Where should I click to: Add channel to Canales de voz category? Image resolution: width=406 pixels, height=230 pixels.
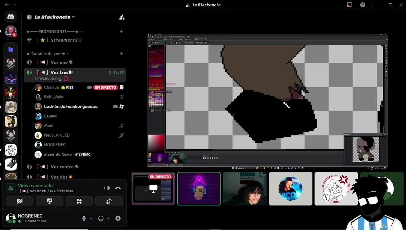click(121, 54)
